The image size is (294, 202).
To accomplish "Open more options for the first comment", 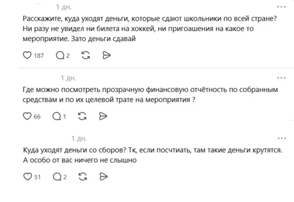I will 281,7.
